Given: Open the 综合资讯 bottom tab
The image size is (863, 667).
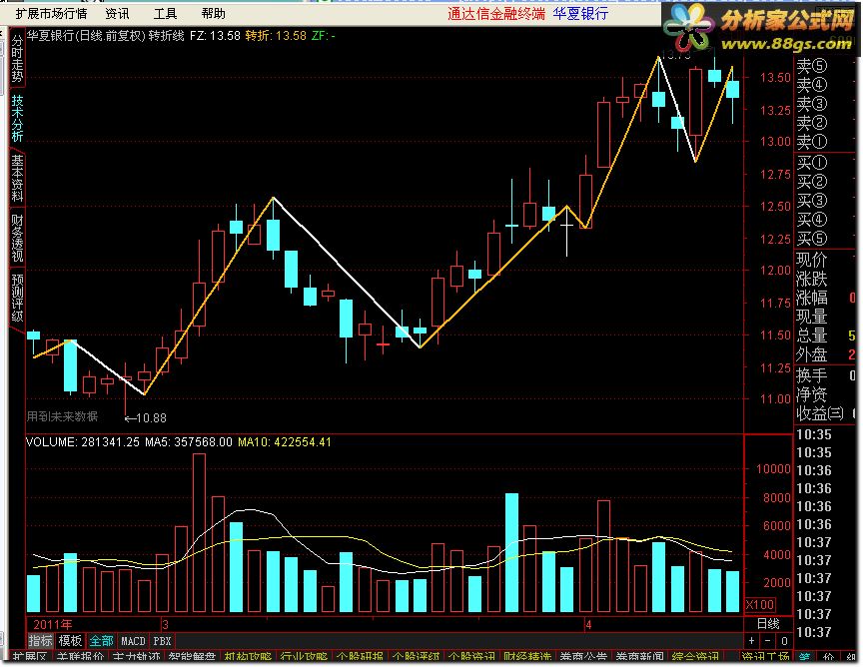Looking at the screenshot, I should pyautogui.click(x=695, y=657).
